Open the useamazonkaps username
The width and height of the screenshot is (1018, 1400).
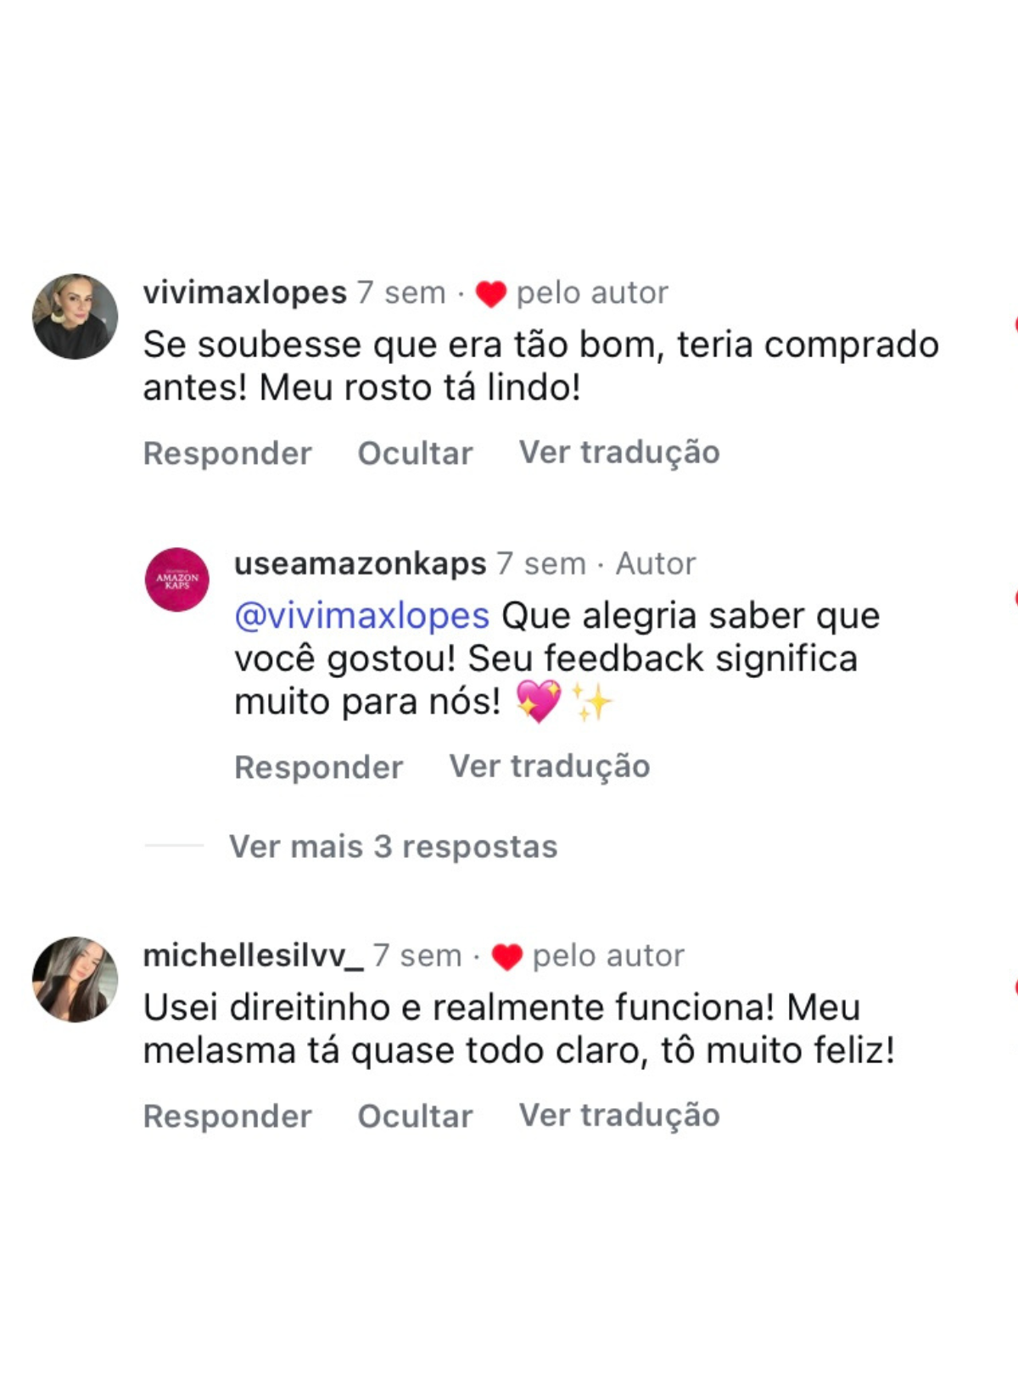pyautogui.click(x=361, y=563)
